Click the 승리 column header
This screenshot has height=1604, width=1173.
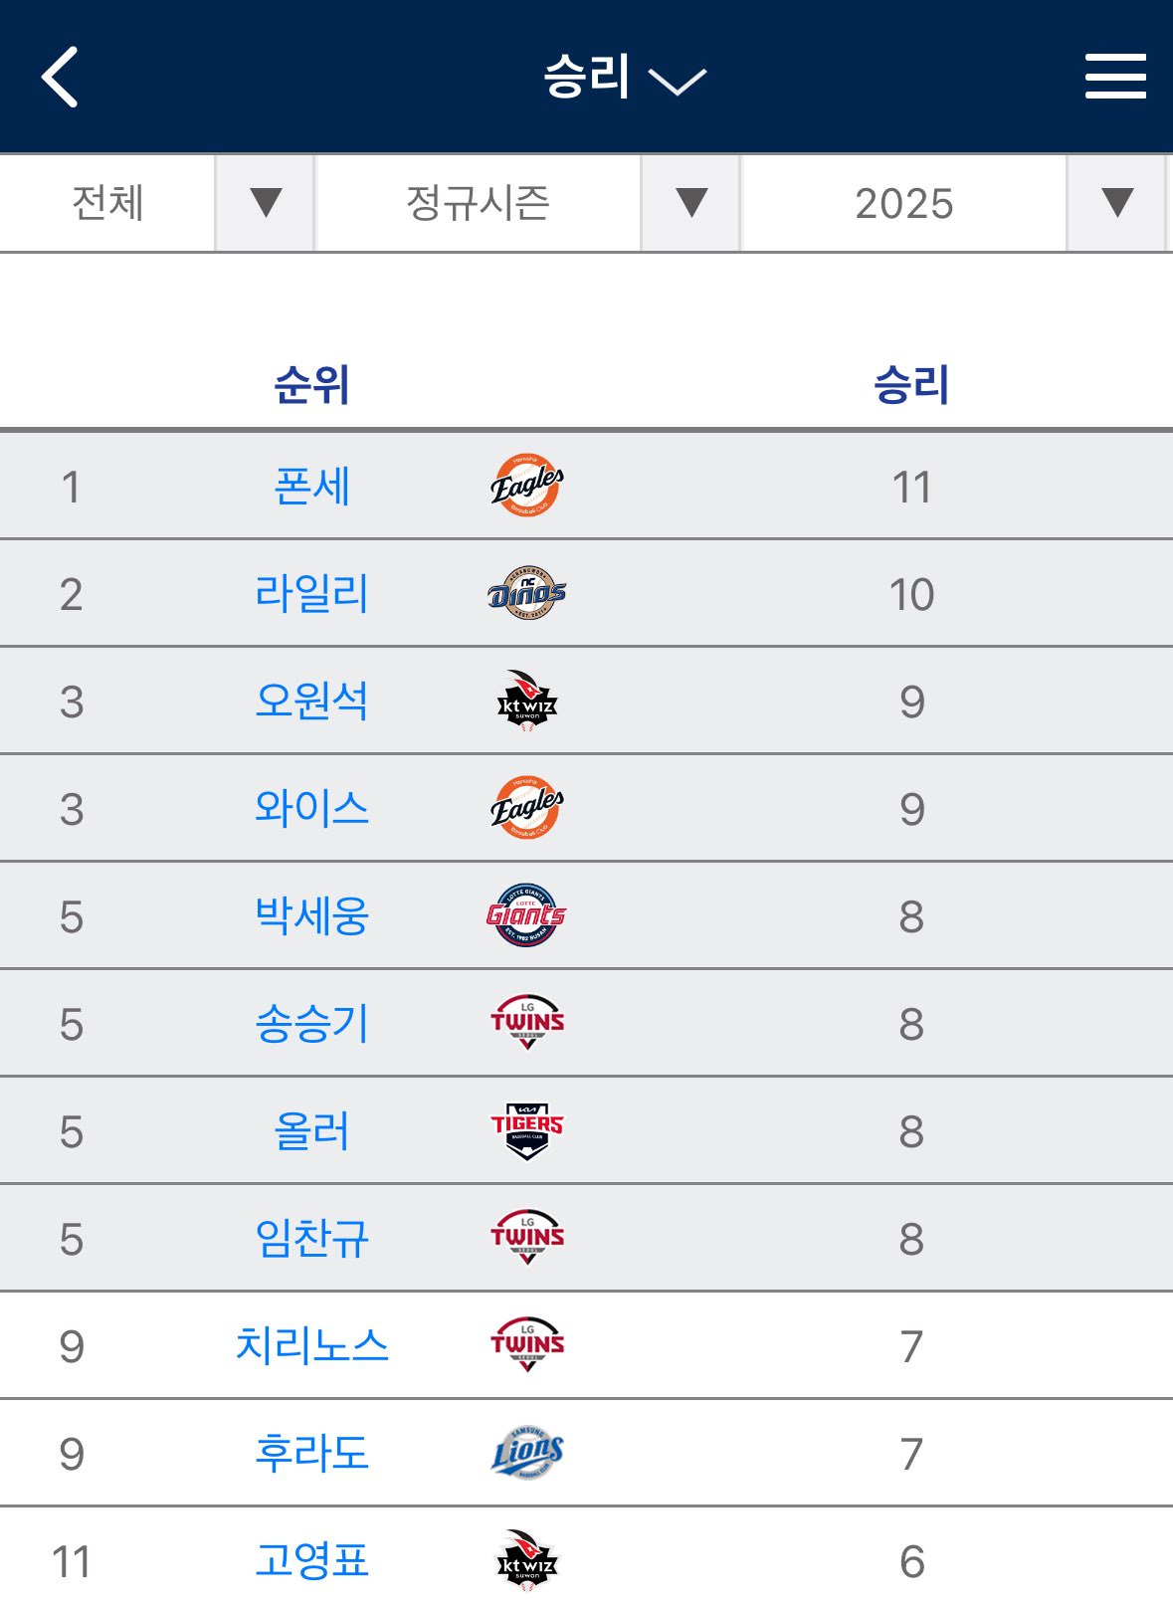point(910,385)
